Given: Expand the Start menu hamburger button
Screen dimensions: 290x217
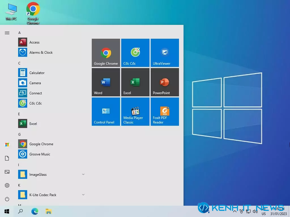Looking at the screenshot, I should pos(7,33).
